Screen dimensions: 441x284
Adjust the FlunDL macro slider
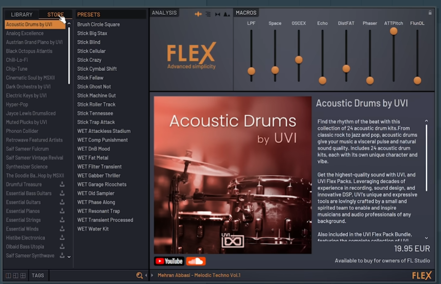point(417,80)
